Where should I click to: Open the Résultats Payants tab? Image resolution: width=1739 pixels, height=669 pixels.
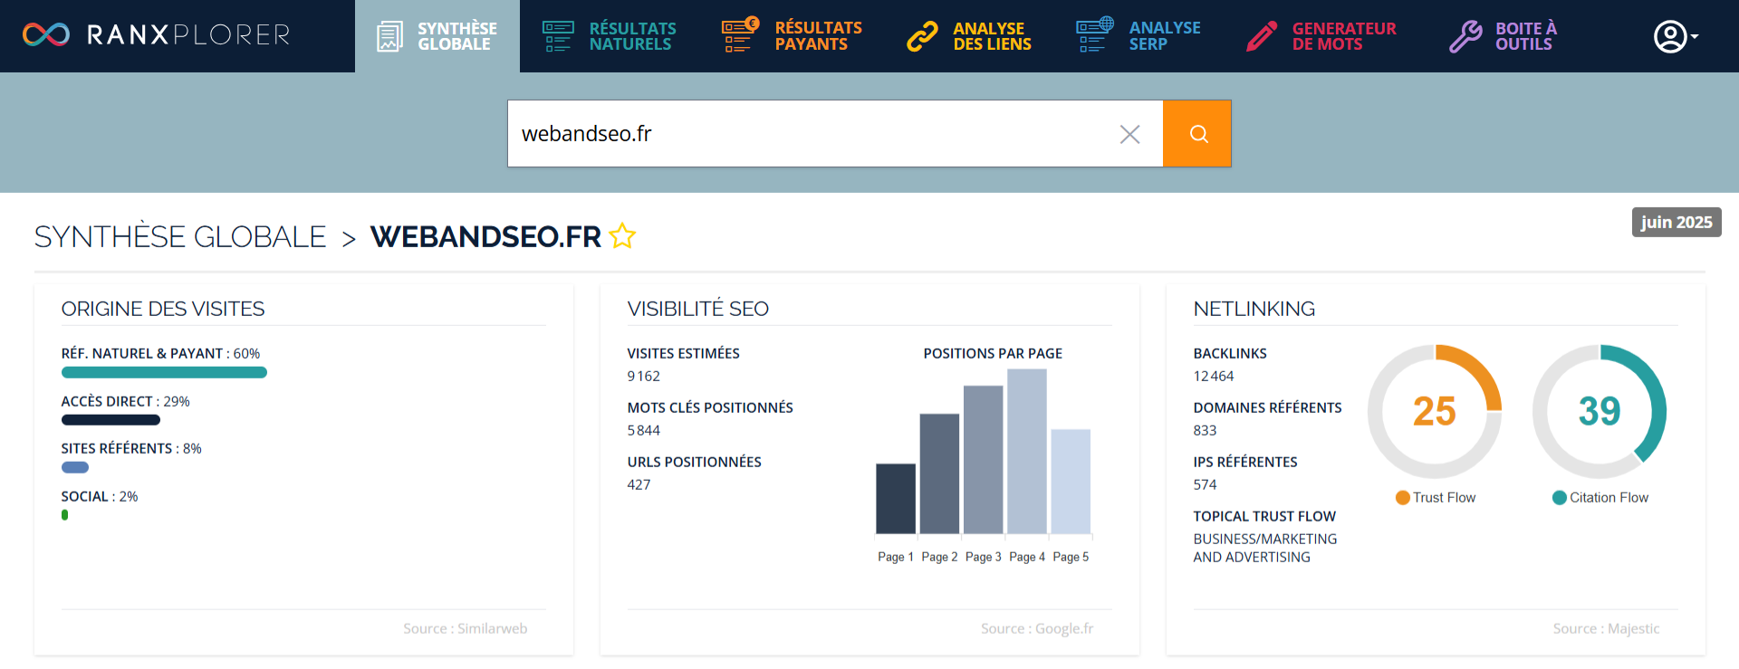point(793,36)
